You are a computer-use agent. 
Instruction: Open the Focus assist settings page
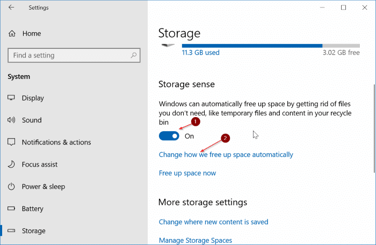(x=40, y=164)
